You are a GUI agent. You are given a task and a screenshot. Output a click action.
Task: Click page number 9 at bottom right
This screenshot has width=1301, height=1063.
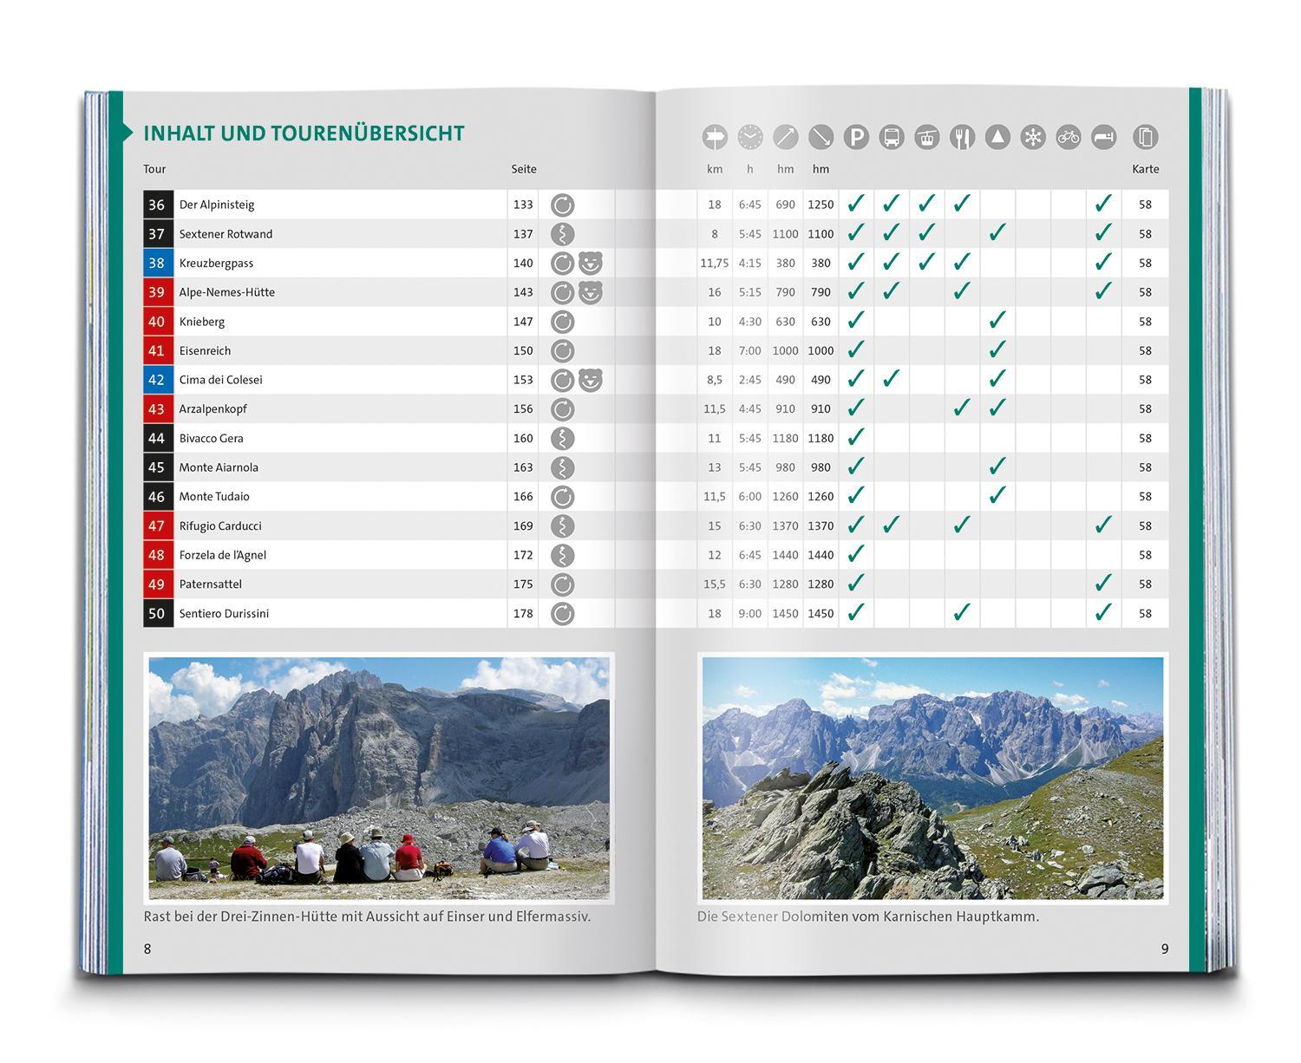pos(1165,949)
